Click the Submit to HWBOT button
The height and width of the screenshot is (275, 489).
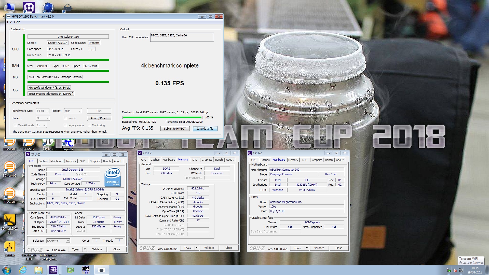click(175, 129)
